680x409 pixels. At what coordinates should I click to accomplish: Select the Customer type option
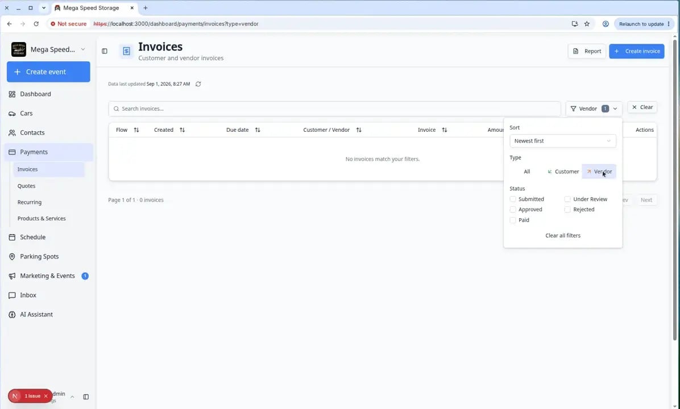click(563, 172)
